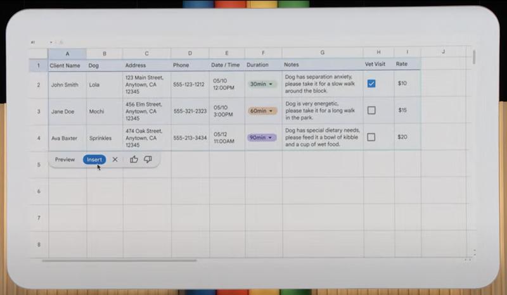Select column D header
The image size is (507, 295).
point(189,53)
